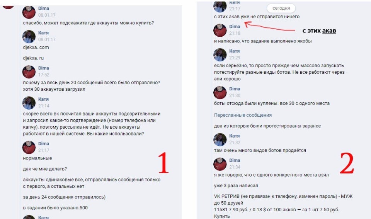Open the "Пересланные сообщения" link

(x=243, y=115)
